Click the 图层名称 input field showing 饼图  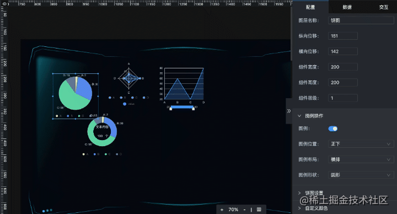[361, 20]
